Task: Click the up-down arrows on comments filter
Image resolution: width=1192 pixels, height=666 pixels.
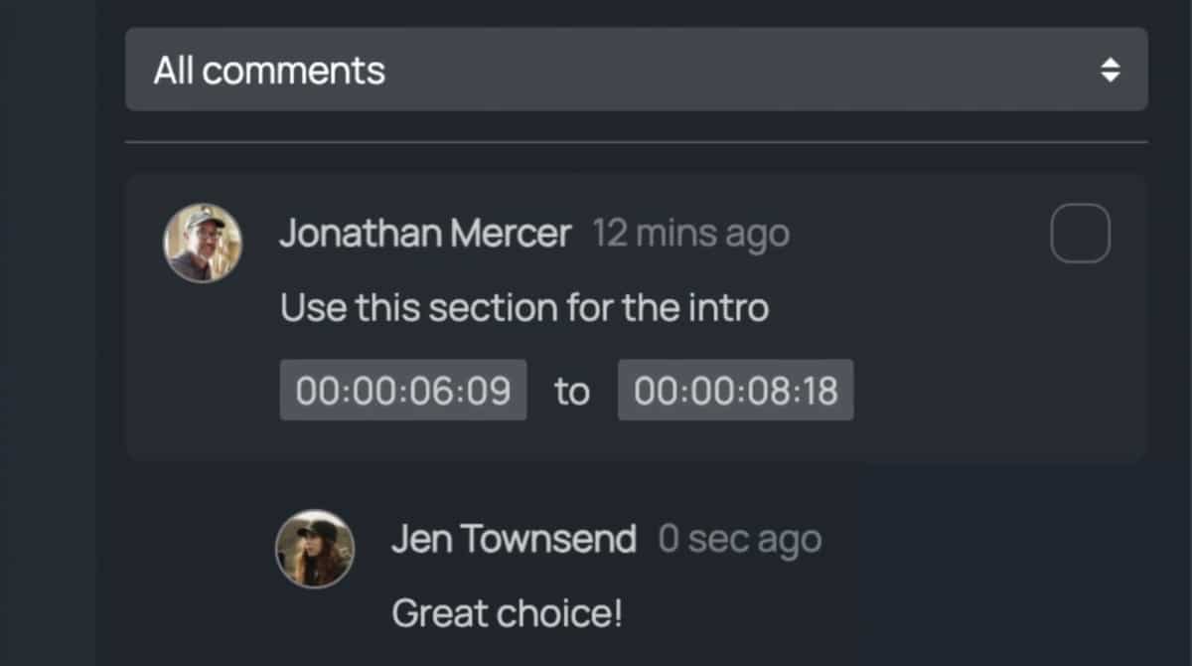Action: 1110,70
